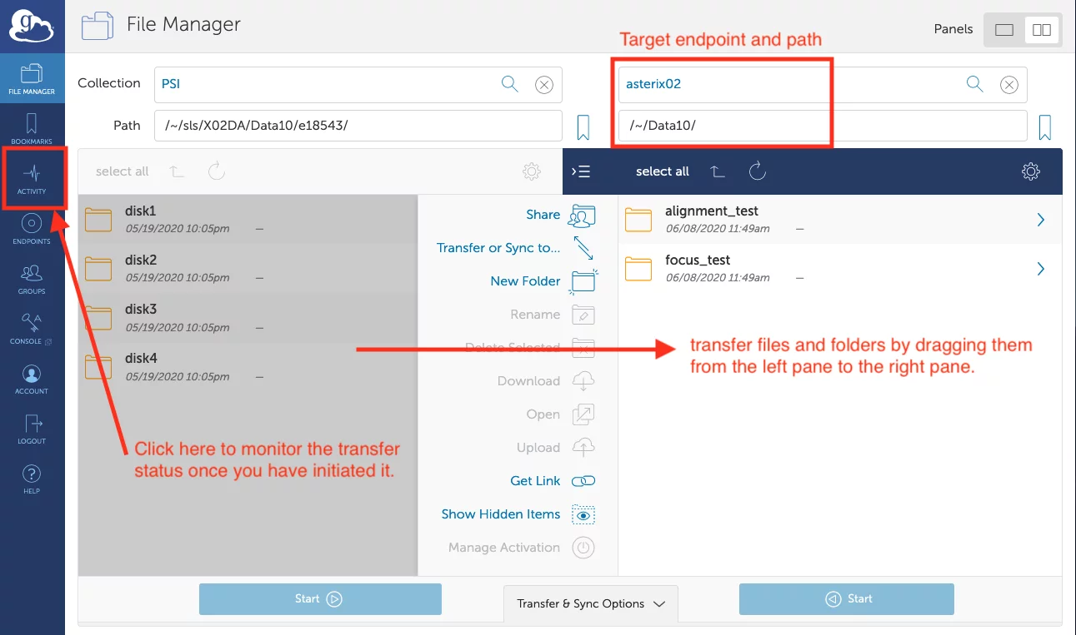Open the Activity page

(32, 179)
